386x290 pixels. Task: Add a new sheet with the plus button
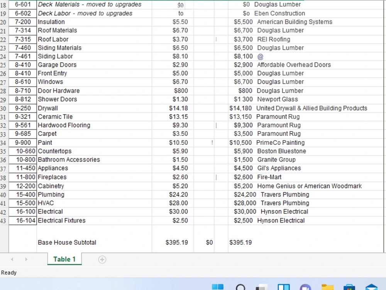pyautogui.click(x=102, y=259)
